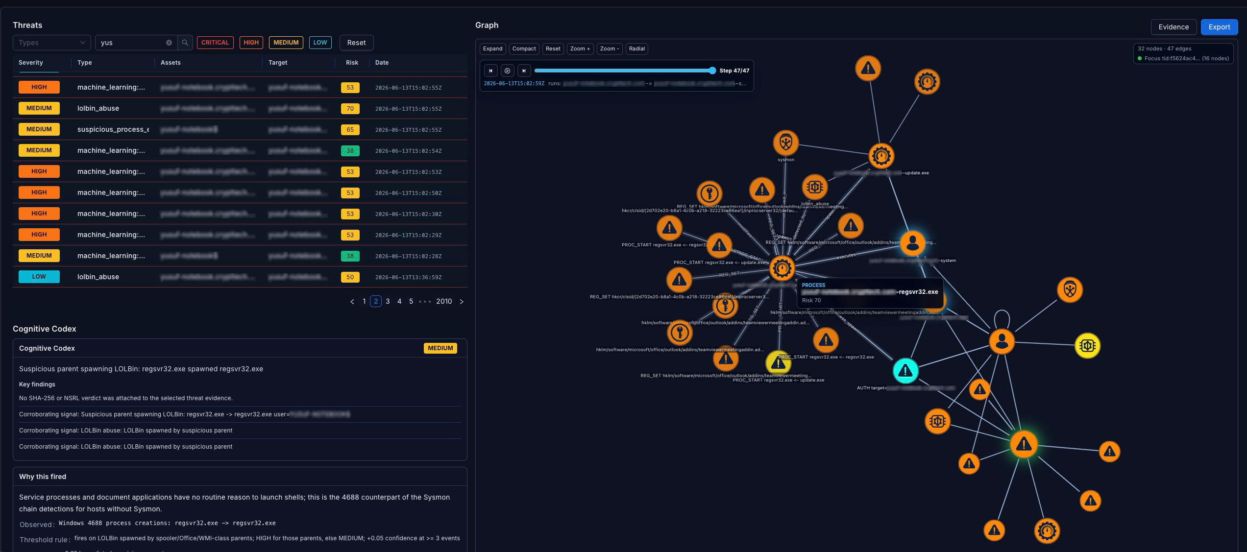The height and width of the screenshot is (552, 1247).
Task: Click the timeline step slider handle
Action: coord(712,71)
